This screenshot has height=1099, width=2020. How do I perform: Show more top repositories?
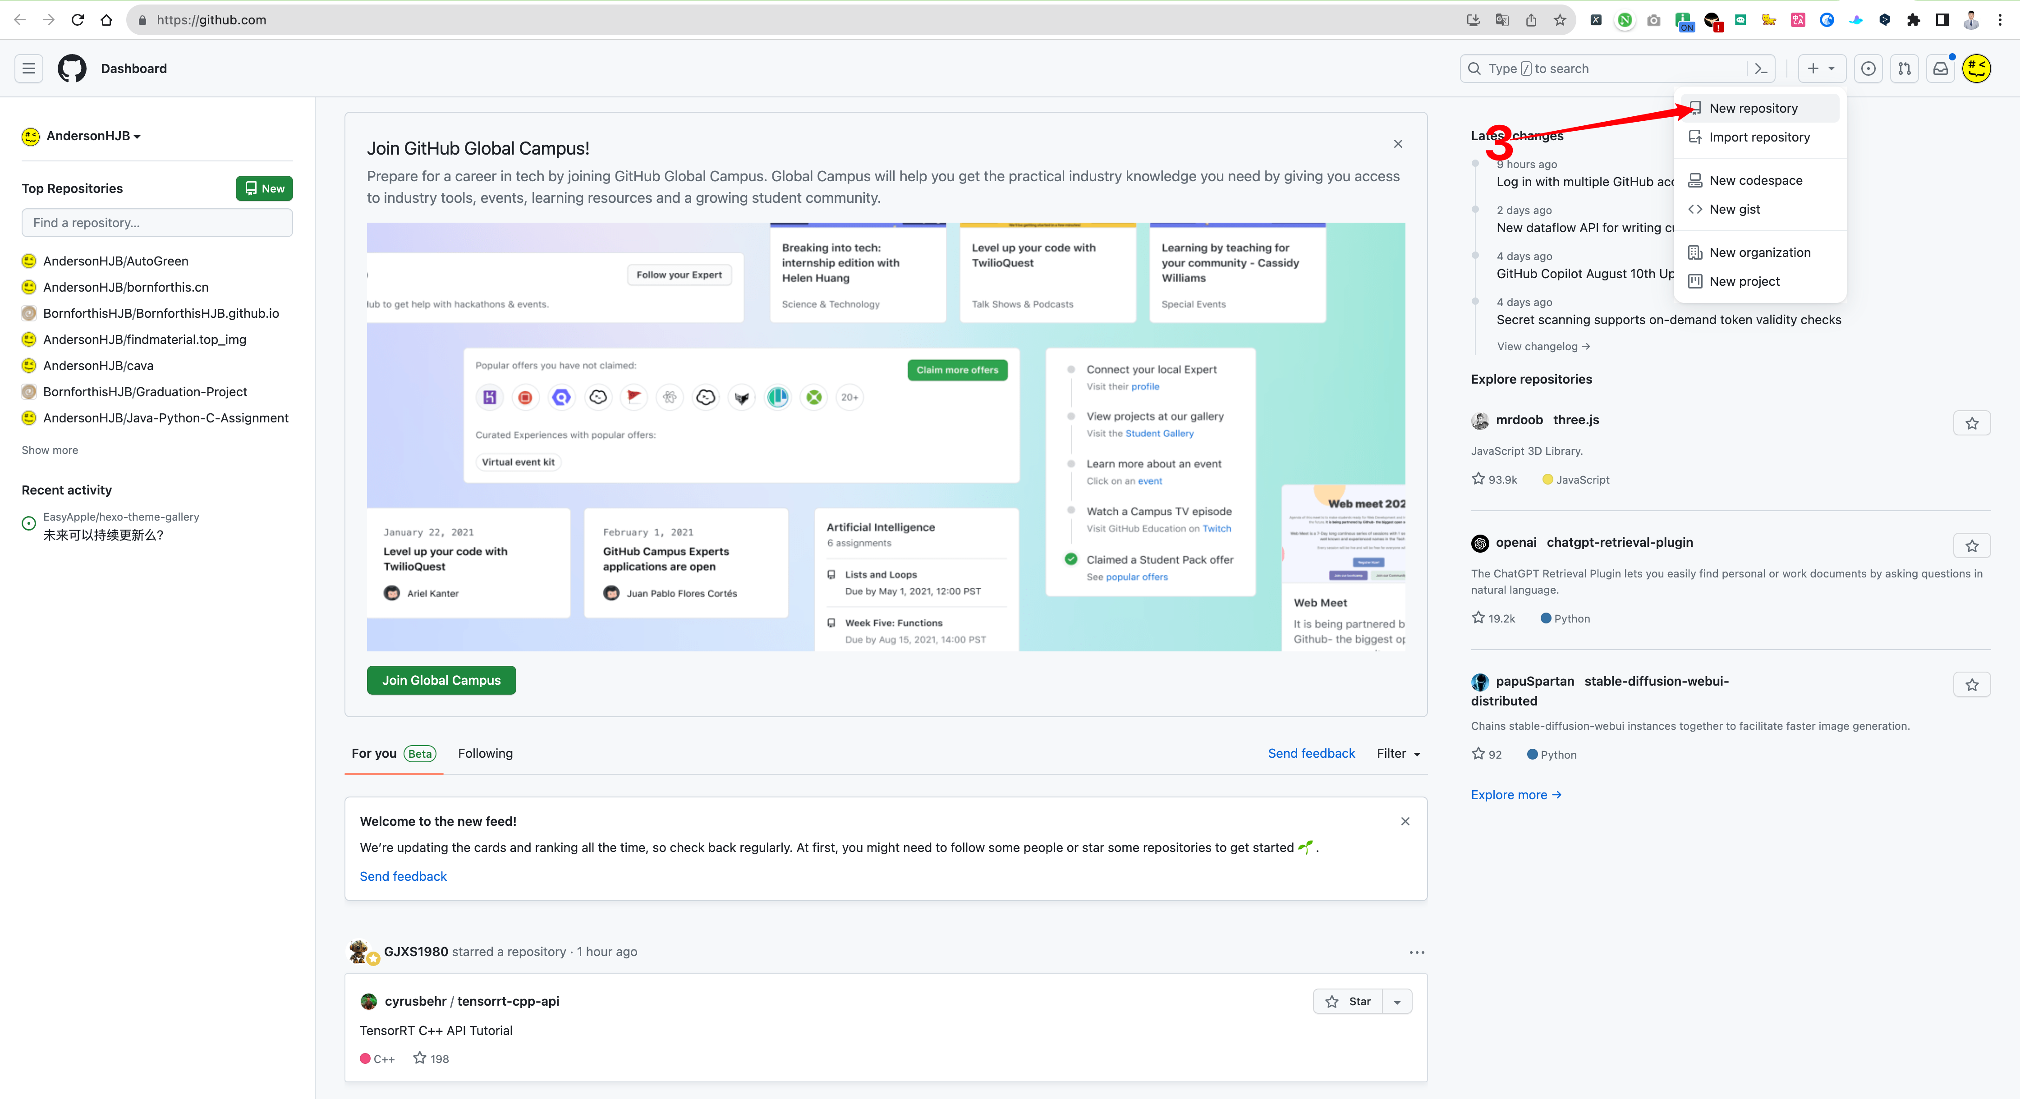(50, 450)
